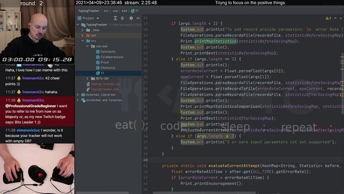Hide the Project panel with minus icon
Image resolution: width=344 pixels, height=194 pixels.
(x=138, y=18)
